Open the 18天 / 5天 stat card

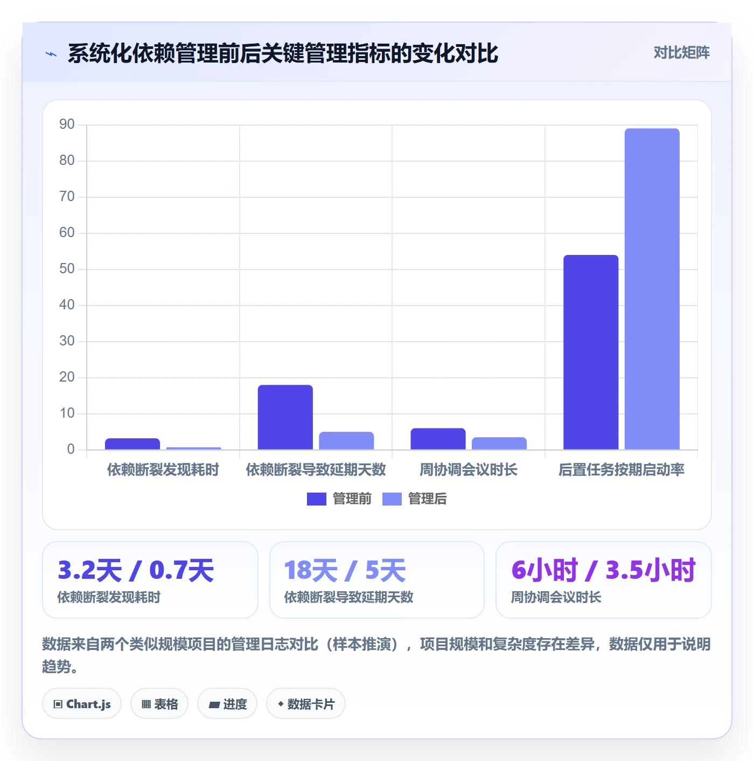pyautogui.click(x=377, y=580)
